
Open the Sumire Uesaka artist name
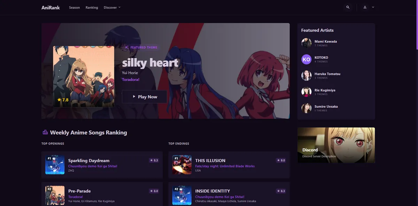[326, 106]
